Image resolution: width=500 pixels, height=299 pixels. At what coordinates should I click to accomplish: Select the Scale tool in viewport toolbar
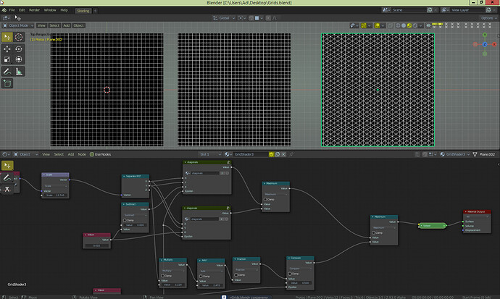pyautogui.click(x=7, y=59)
